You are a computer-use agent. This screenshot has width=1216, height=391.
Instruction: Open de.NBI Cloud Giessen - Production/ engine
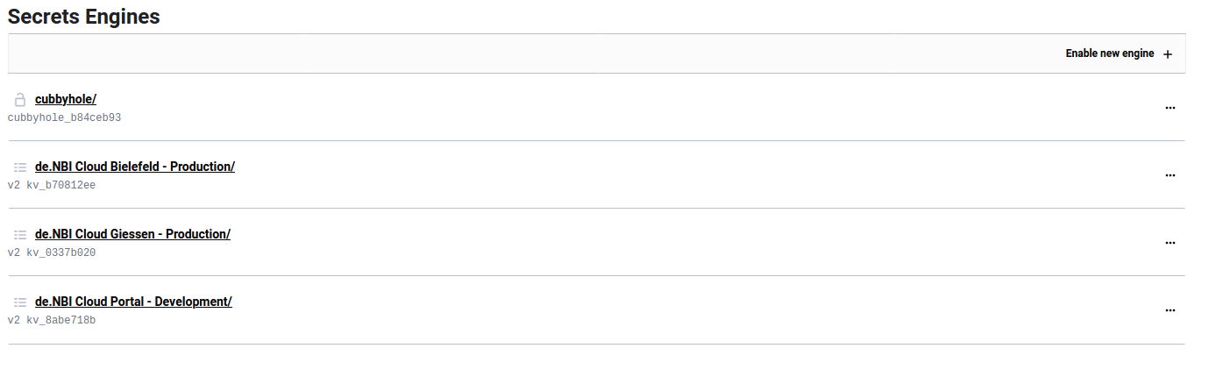click(132, 234)
